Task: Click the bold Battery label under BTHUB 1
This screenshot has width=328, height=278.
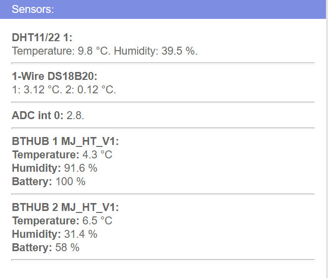Action: pyautogui.click(x=32, y=182)
